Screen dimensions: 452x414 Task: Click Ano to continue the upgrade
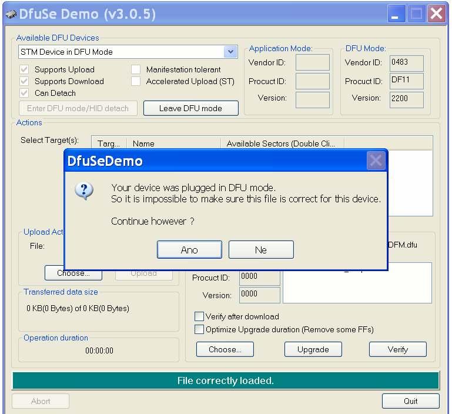189,249
